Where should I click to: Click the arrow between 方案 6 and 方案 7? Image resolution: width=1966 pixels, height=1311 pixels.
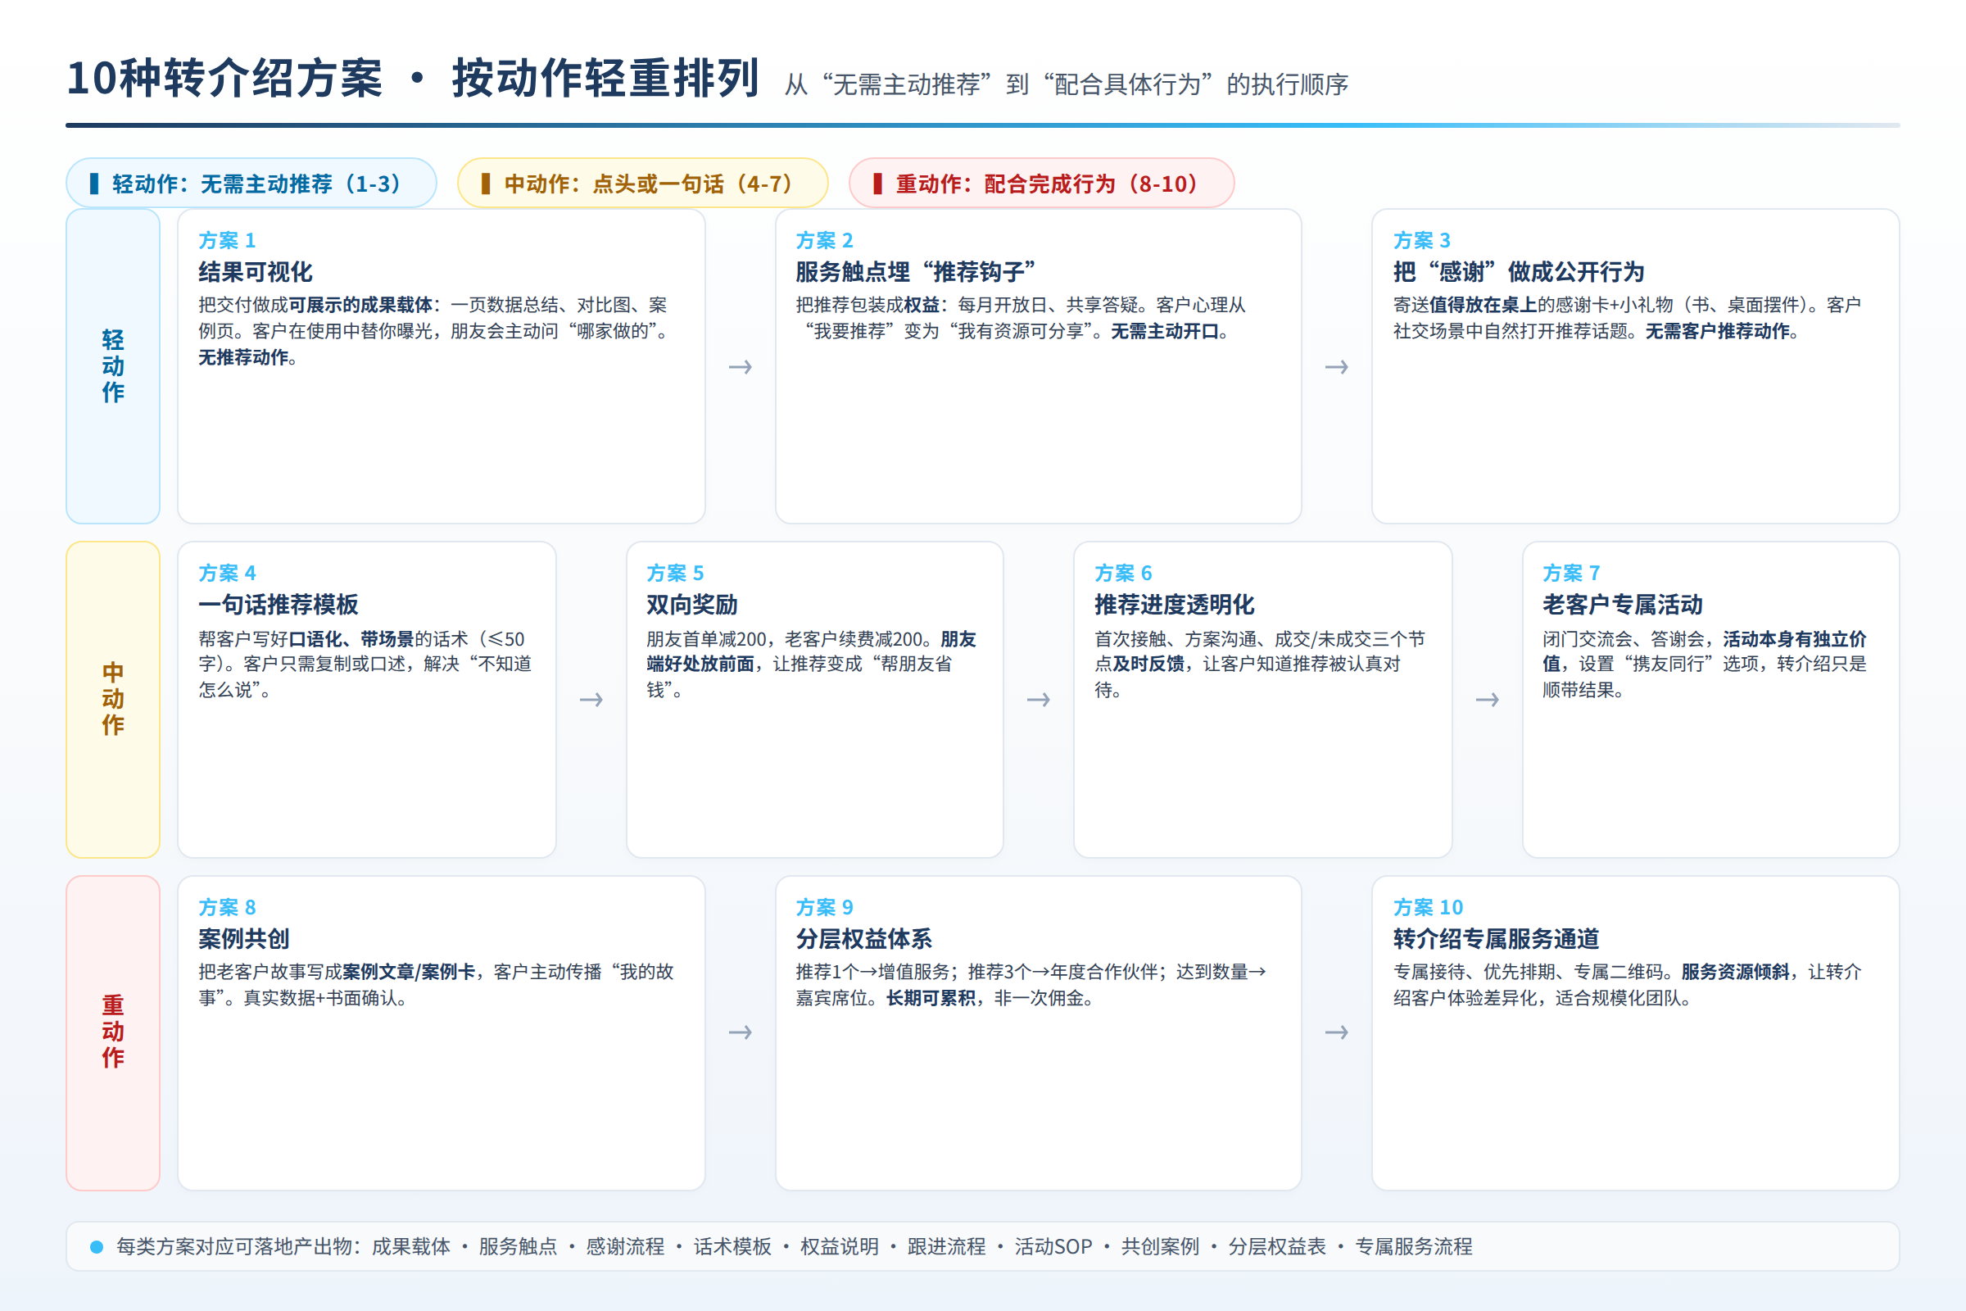[1487, 700]
